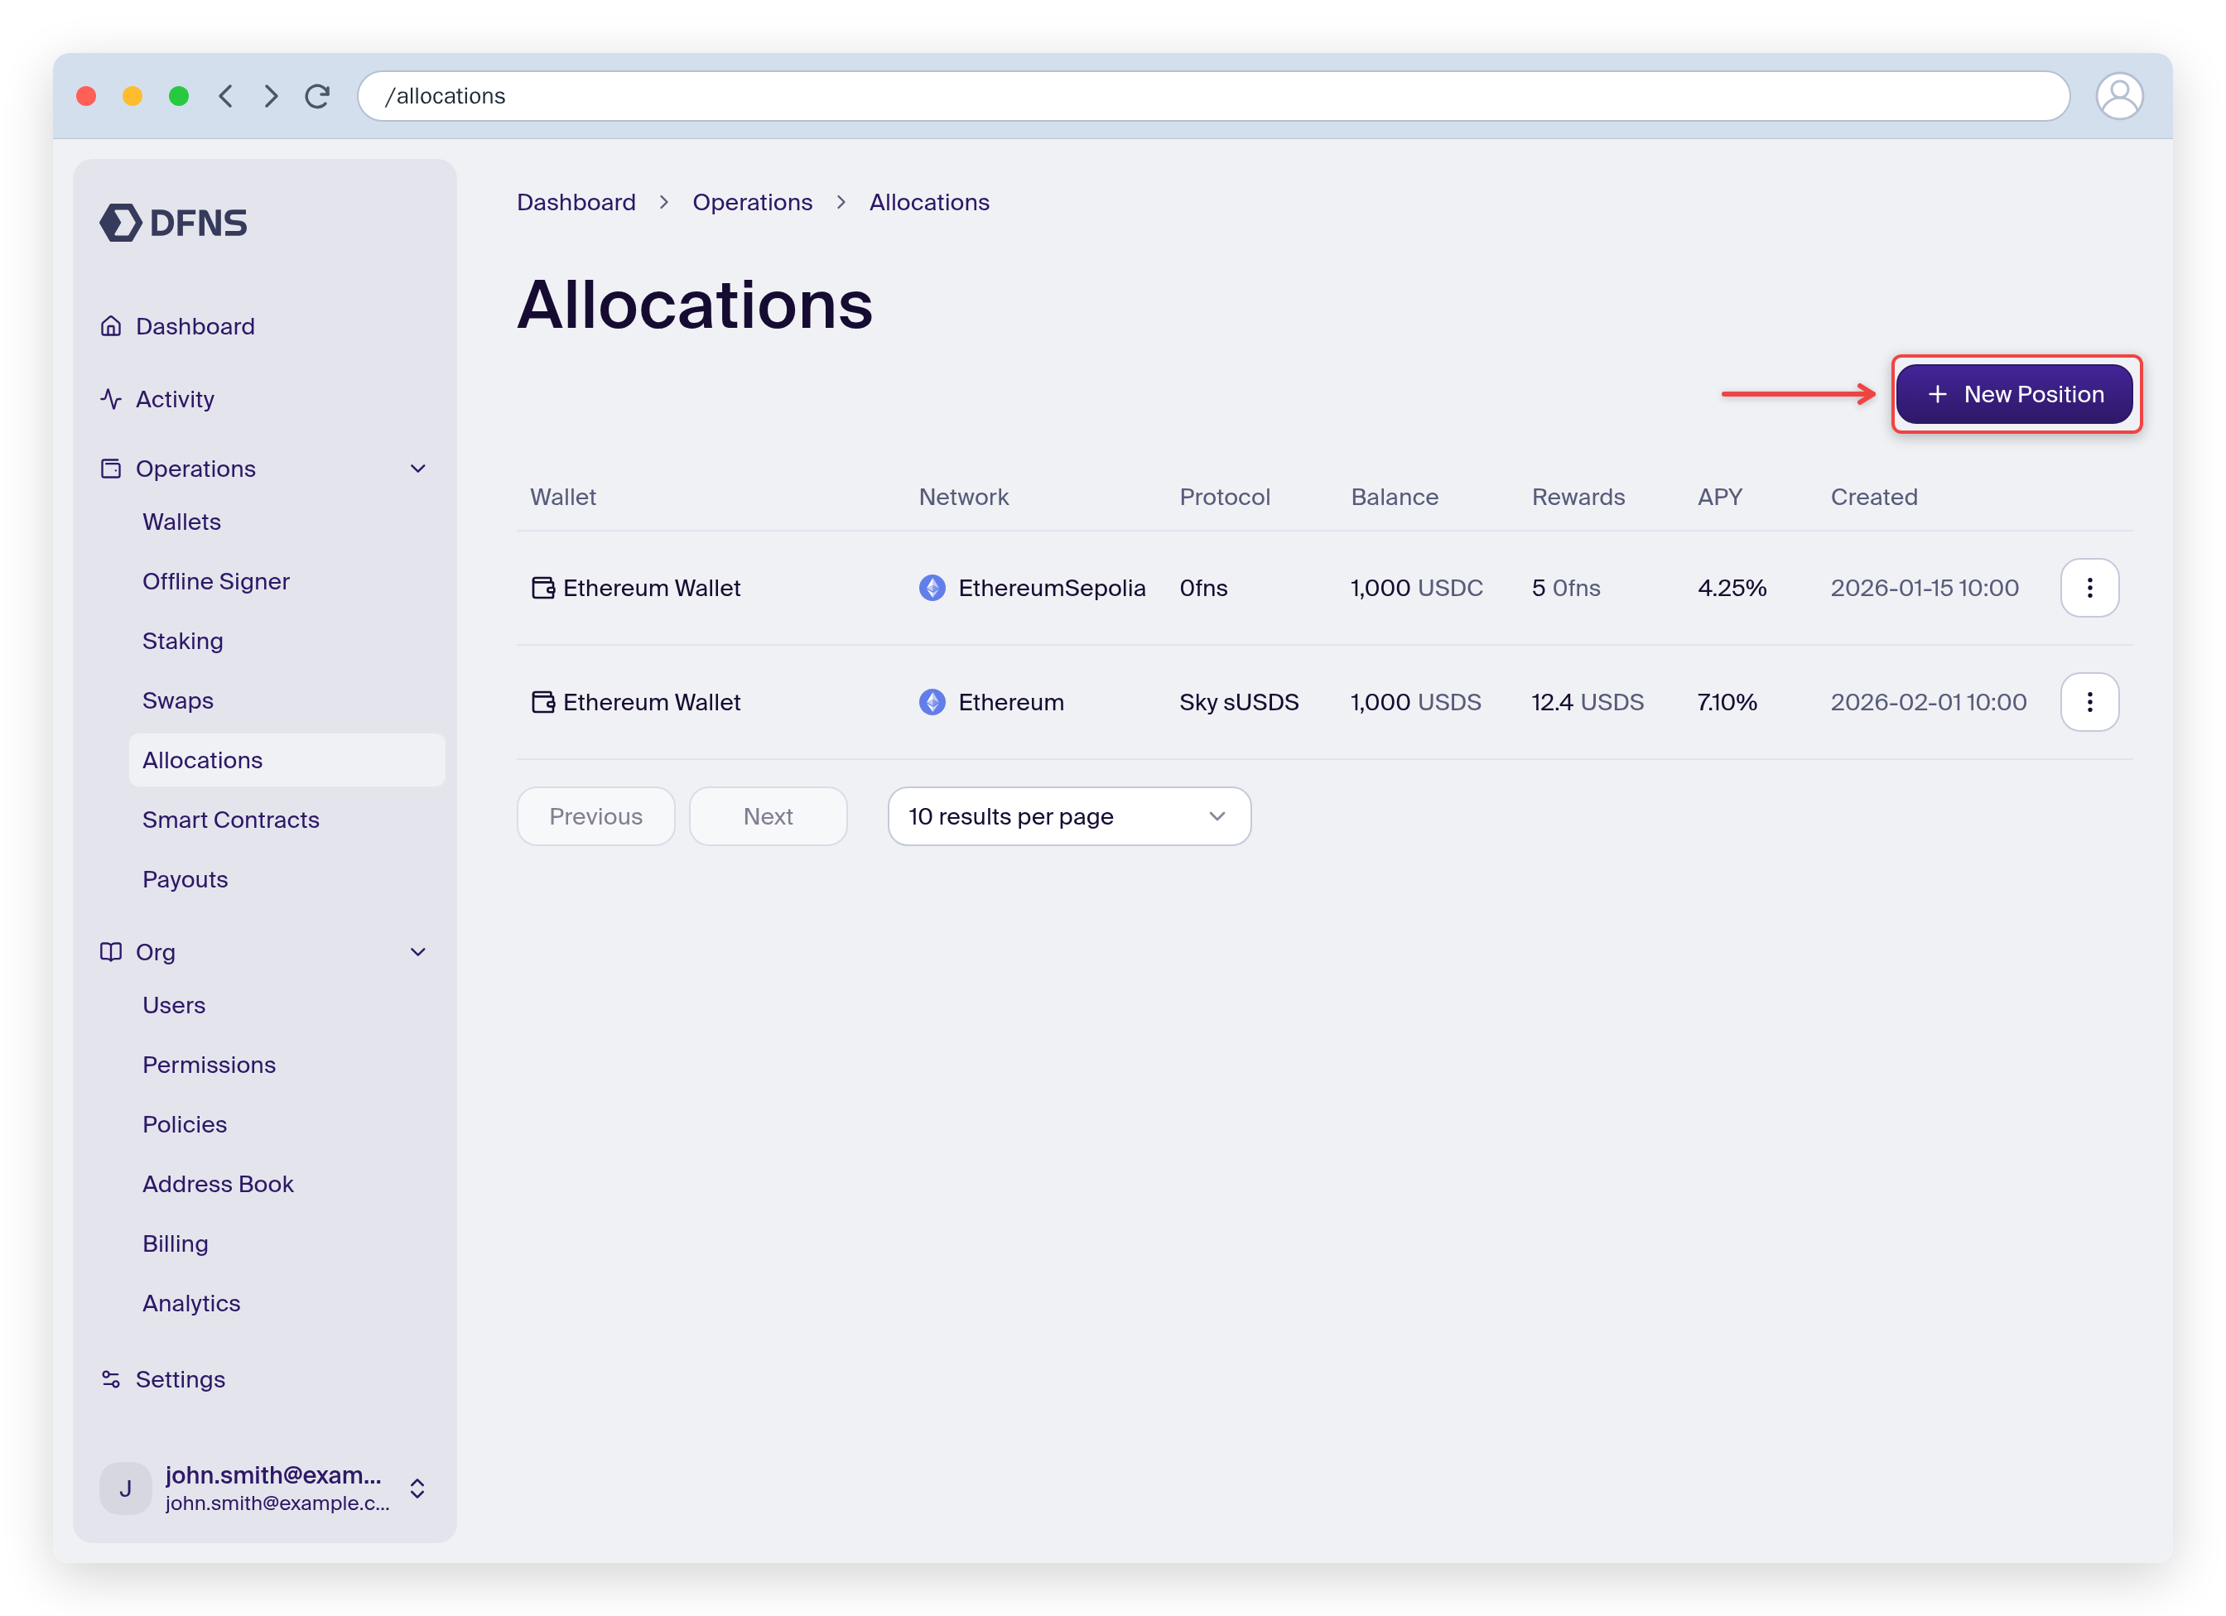Open the Users page
The width and height of the screenshot is (2226, 1616).
174,1005
